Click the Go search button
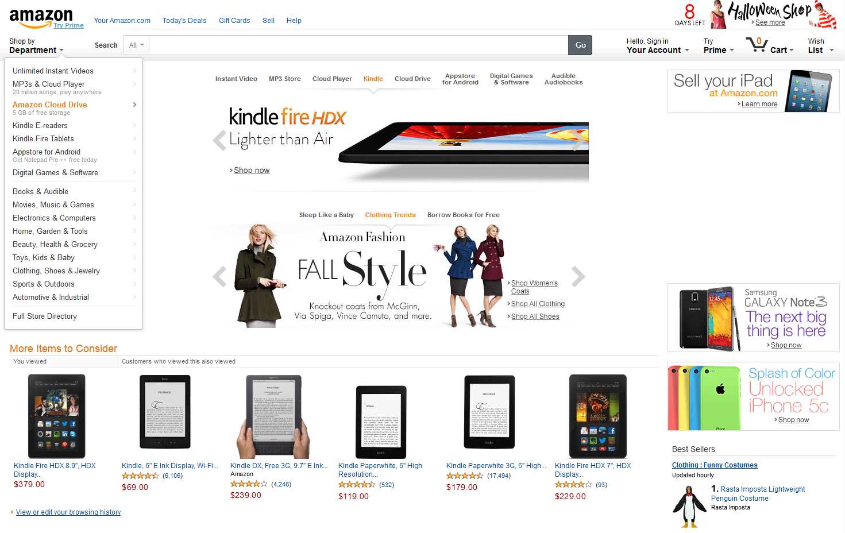The width and height of the screenshot is (845, 533). pos(580,45)
